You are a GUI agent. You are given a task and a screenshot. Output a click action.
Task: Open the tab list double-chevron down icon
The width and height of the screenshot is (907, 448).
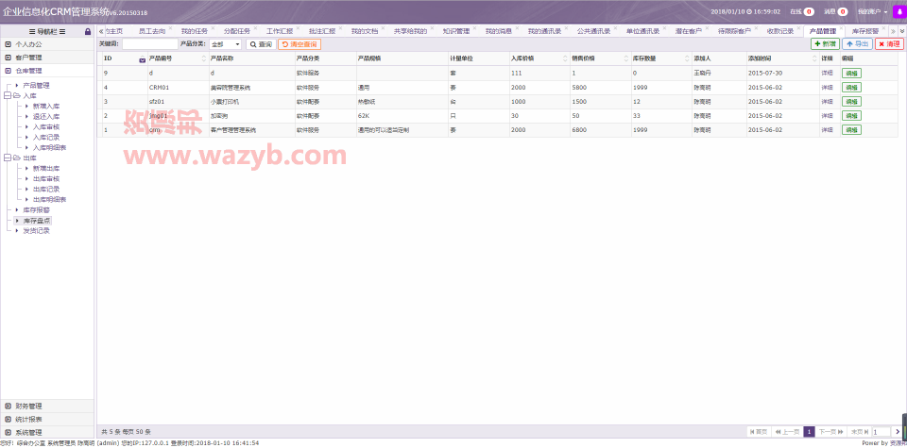click(902, 31)
